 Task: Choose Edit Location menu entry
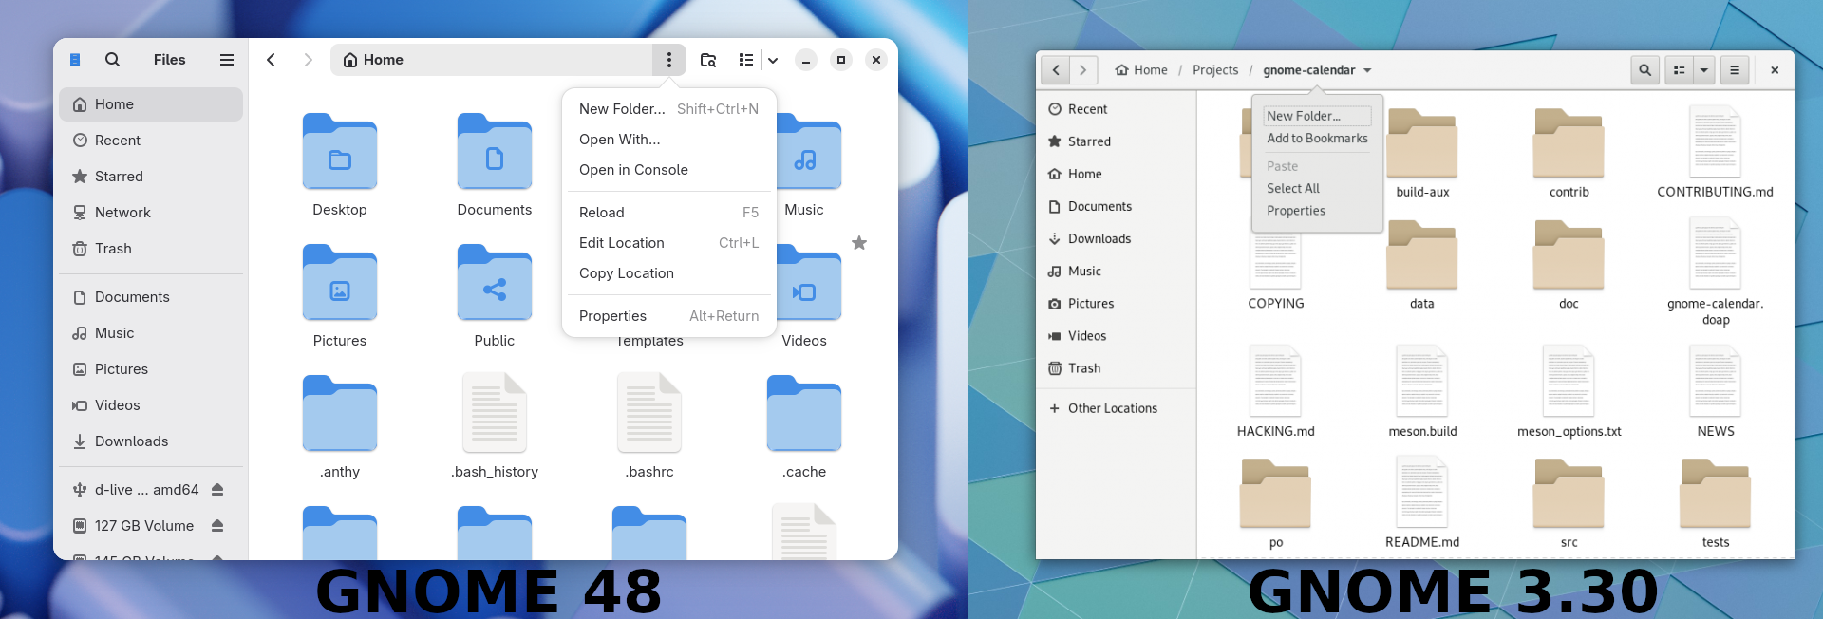(669, 243)
